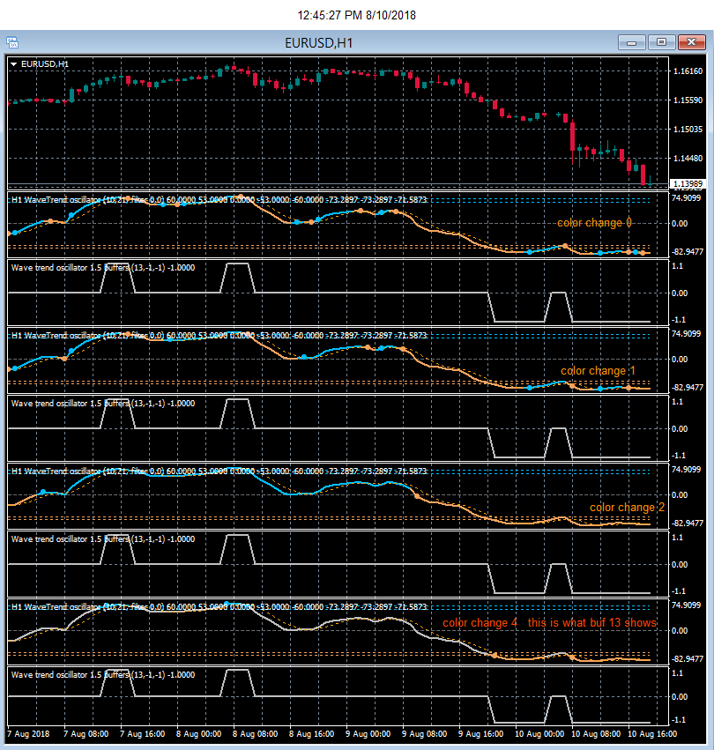Click the EURUSD,H1 title bar text
The height and width of the screenshot is (750, 714).
319,43
